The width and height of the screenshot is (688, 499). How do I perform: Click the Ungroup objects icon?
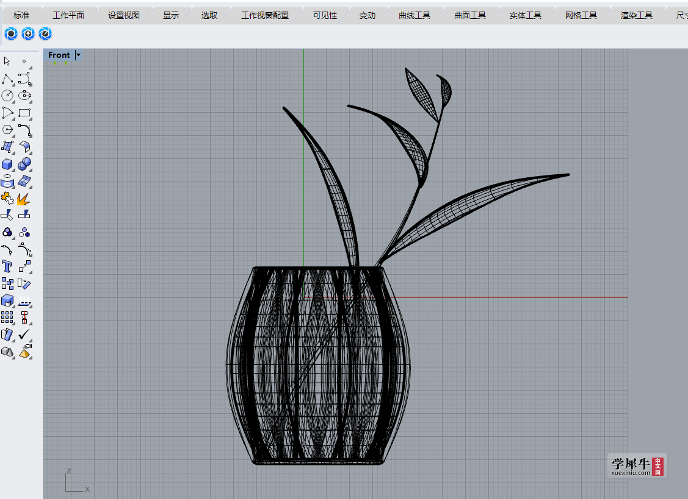[x=24, y=232]
